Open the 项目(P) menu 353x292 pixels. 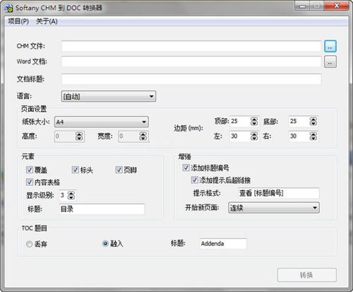pyautogui.click(x=18, y=21)
